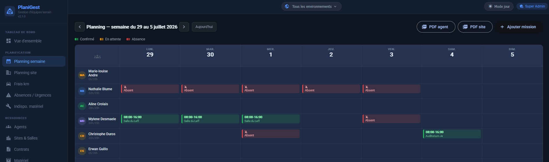Open Agents group icon in sidebar
Screen dimensions: 549x162
point(9,127)
